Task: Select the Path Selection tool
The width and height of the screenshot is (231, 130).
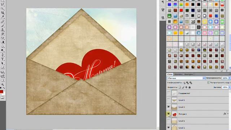Action: [x=3, y=64]
